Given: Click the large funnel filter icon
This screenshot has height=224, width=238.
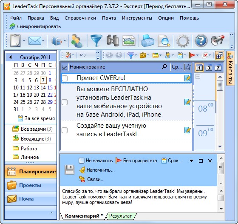Looking at the screenshot, I should [96, 40].
